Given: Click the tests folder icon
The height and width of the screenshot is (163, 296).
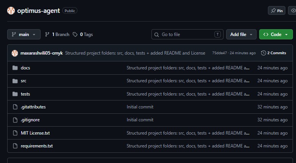Looking at the screenshot, I should coord(15,94).
